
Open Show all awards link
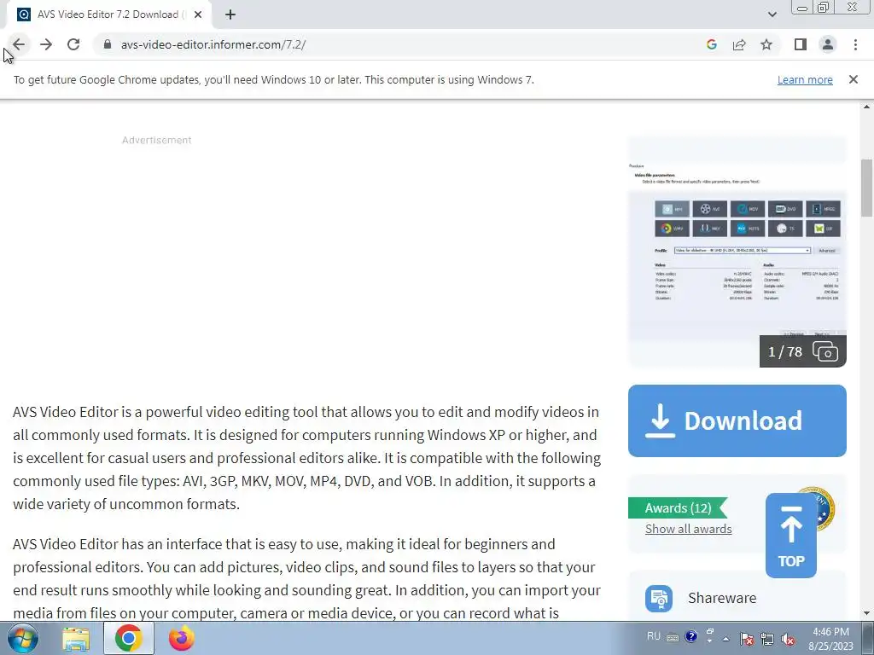pos(689,529)
